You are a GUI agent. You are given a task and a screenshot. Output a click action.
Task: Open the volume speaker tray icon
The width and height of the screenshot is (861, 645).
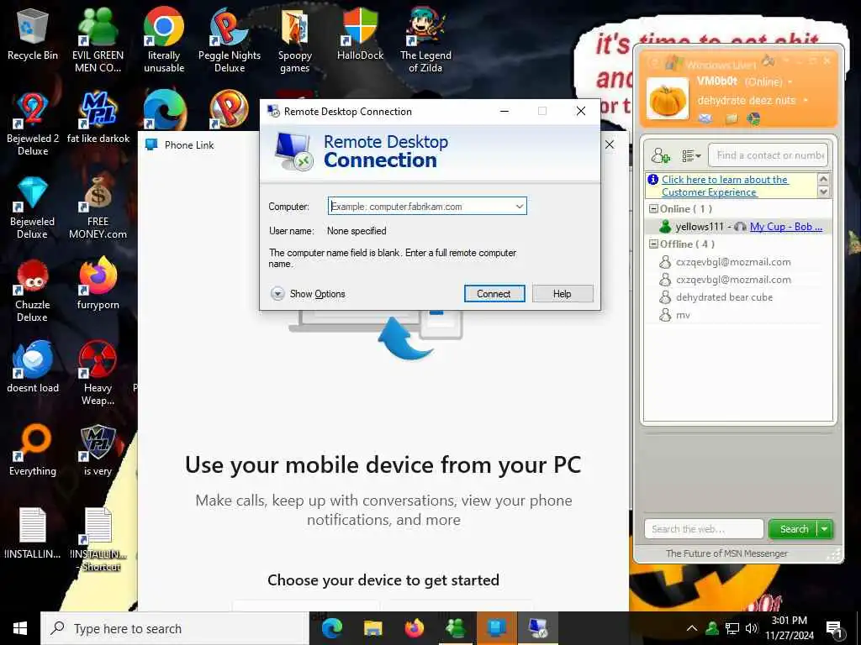pyautogui.click(x=752, y=628)
